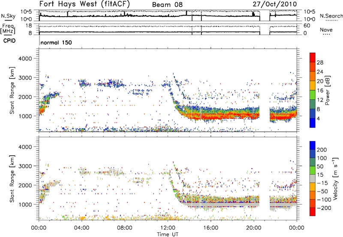Screen dimensions: 343x237
Task: Click the 'Nave' legend label
Action: click(326, 30)
